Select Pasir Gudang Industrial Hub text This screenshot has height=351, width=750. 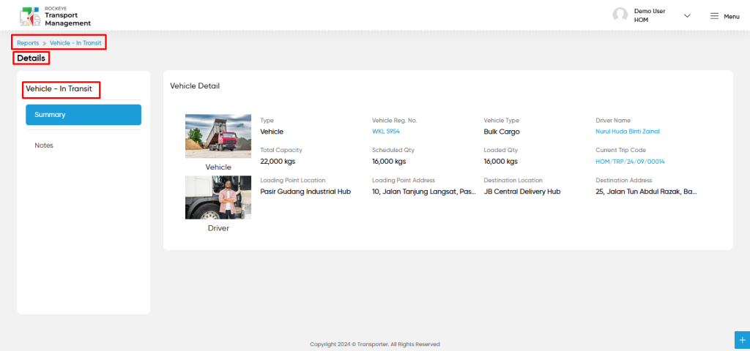pos(305,192)
